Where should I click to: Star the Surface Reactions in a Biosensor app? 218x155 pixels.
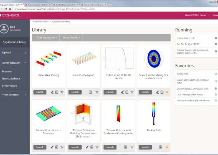point(62,147)
